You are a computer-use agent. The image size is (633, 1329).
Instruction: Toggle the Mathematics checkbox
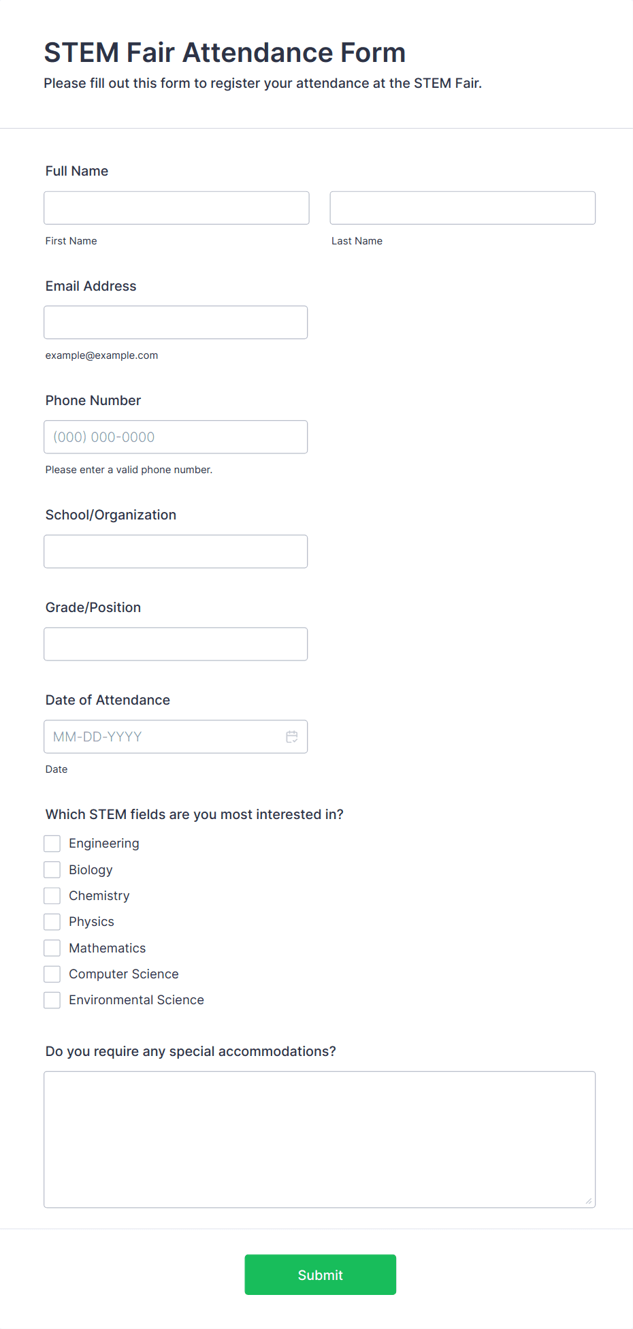tap(52, 948)
